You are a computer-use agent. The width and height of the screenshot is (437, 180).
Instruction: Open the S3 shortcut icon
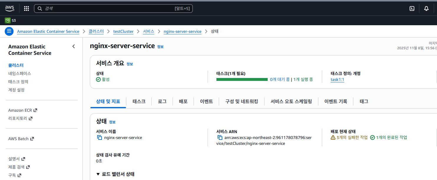[8, 21]
